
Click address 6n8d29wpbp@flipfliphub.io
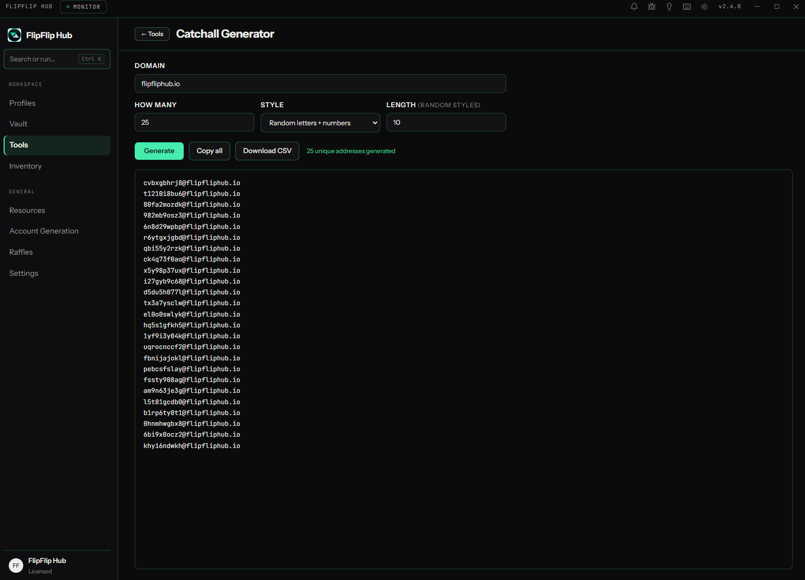(x=192, y=227)
